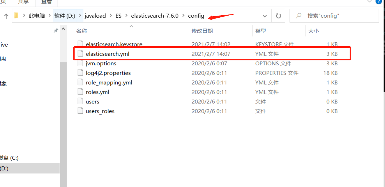This screenshot has width=385, height=187.
Task: Click config in the breadcrumb path
Action: point(196,16)
